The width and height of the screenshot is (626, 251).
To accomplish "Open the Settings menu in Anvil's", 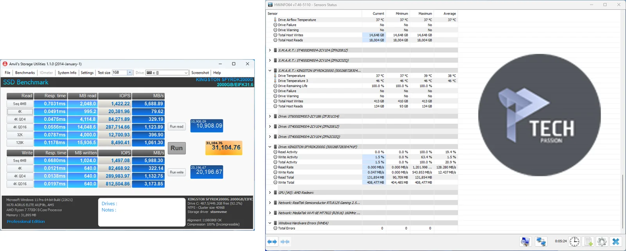I will (87, 73).
